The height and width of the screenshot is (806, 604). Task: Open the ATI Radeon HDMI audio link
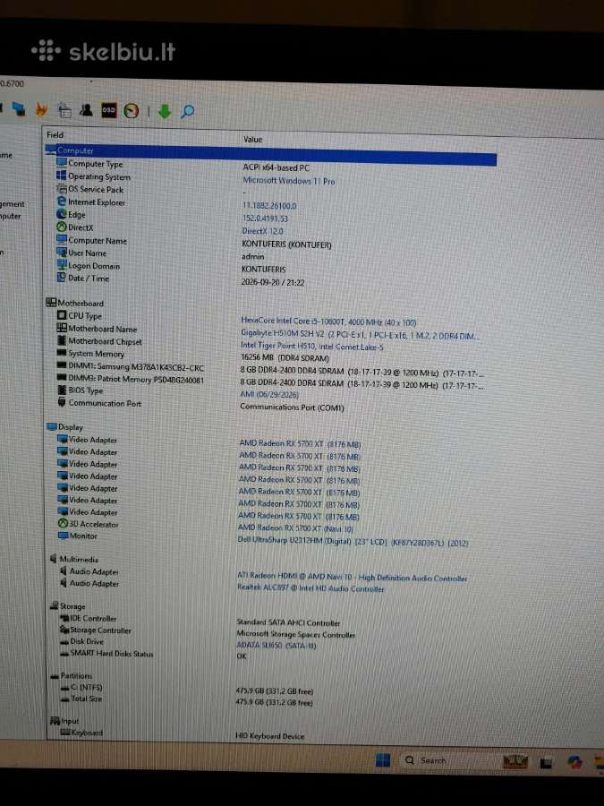(352, 577)
